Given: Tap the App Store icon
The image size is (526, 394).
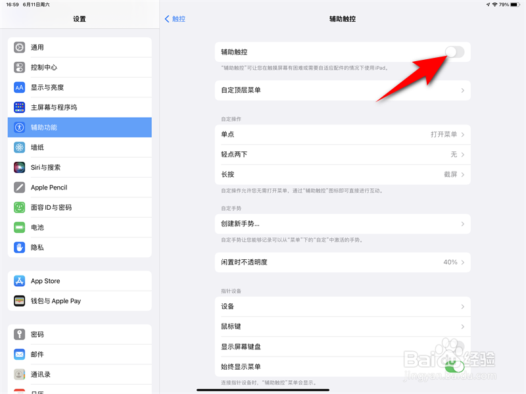Looking at the screenshot, I should point(20,281).
